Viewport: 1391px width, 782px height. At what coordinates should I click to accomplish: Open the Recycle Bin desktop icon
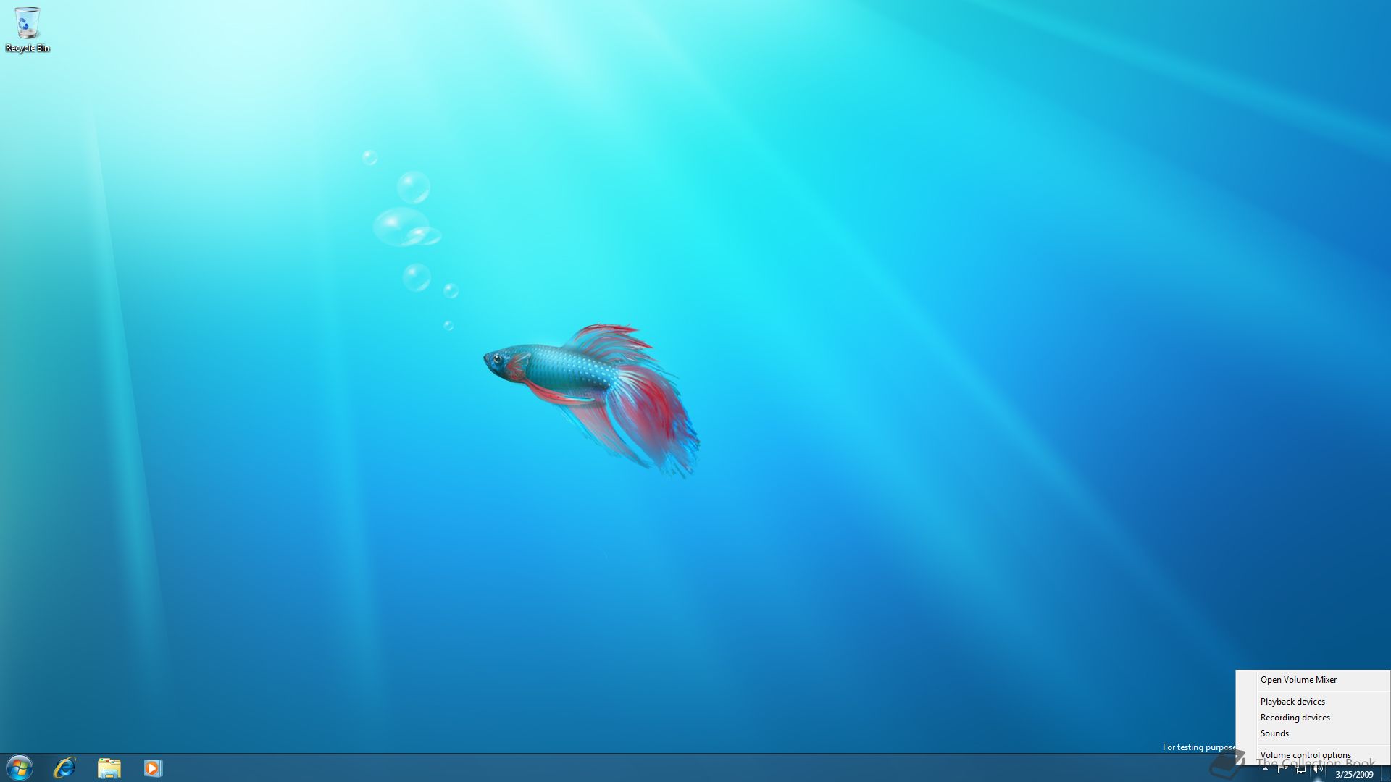click(x=27, y=29)
